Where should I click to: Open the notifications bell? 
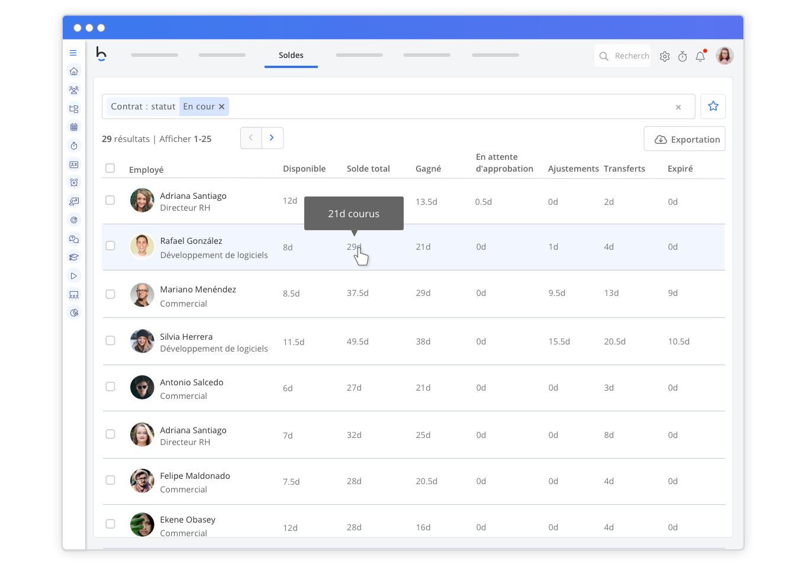pos(700,56)
